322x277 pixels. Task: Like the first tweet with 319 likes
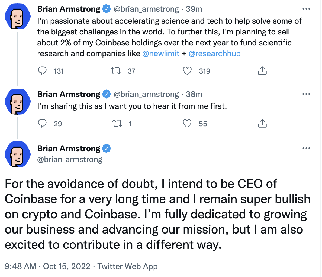pyautogui.click(x=187, y=71)
